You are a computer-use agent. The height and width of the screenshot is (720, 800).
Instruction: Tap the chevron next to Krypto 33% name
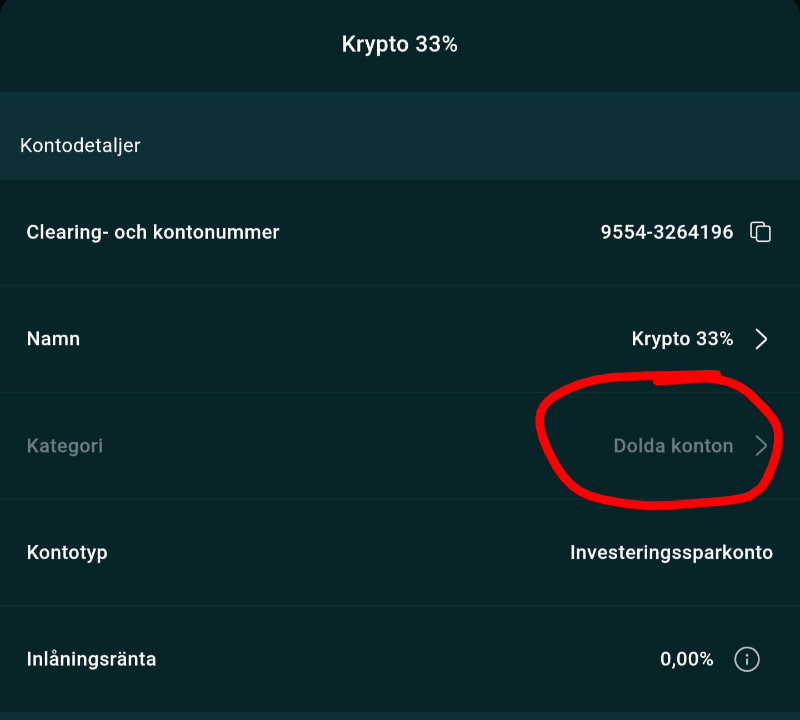pyautogui.click(x=761, y=339)
